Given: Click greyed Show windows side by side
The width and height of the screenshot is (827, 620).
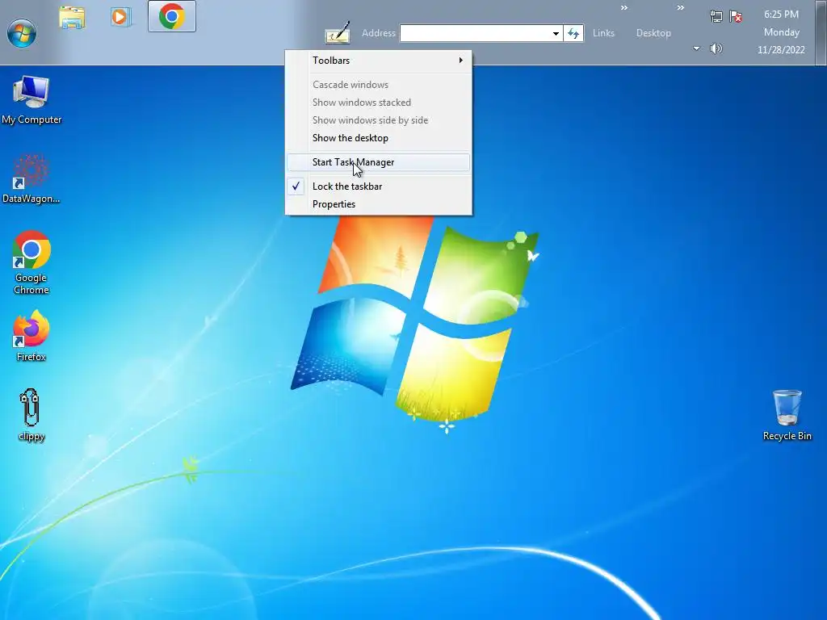Looking at the screenshot, I should pos(378,120).
